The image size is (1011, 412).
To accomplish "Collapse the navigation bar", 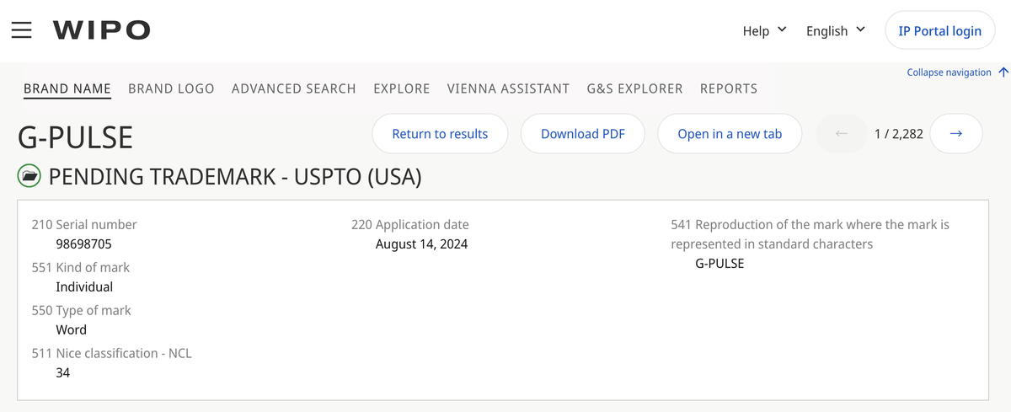I will coord(957,72).
